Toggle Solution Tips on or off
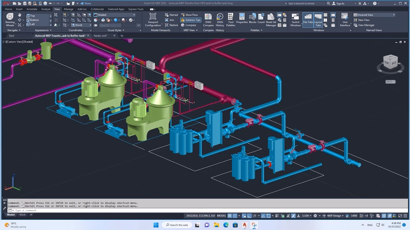Image resolution: width=410 pixels, height=230 pixels. pyautogui.click(x=191, y=20)
